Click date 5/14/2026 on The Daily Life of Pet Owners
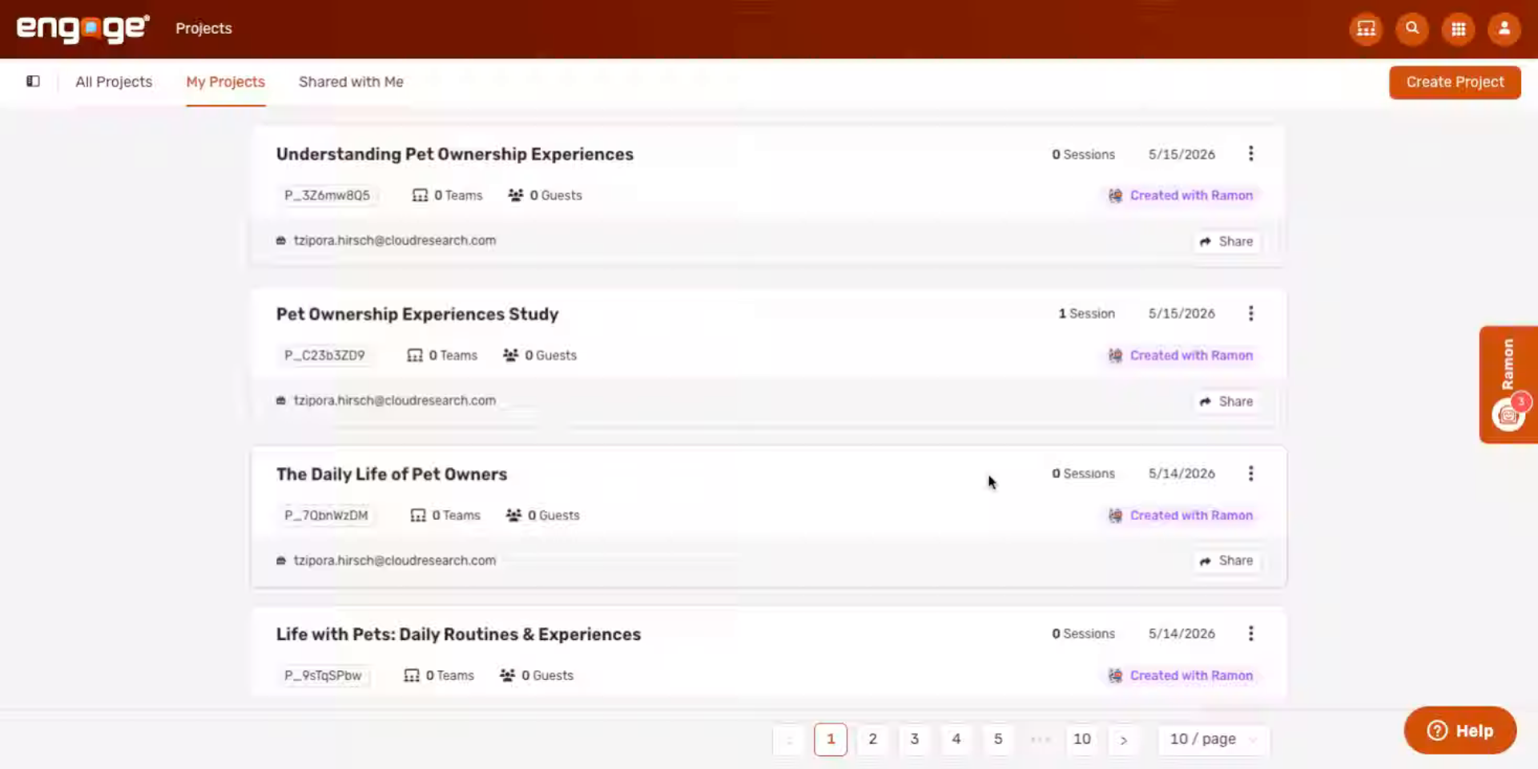This screenshot has height=769, width=1538. pos(1182,474)
